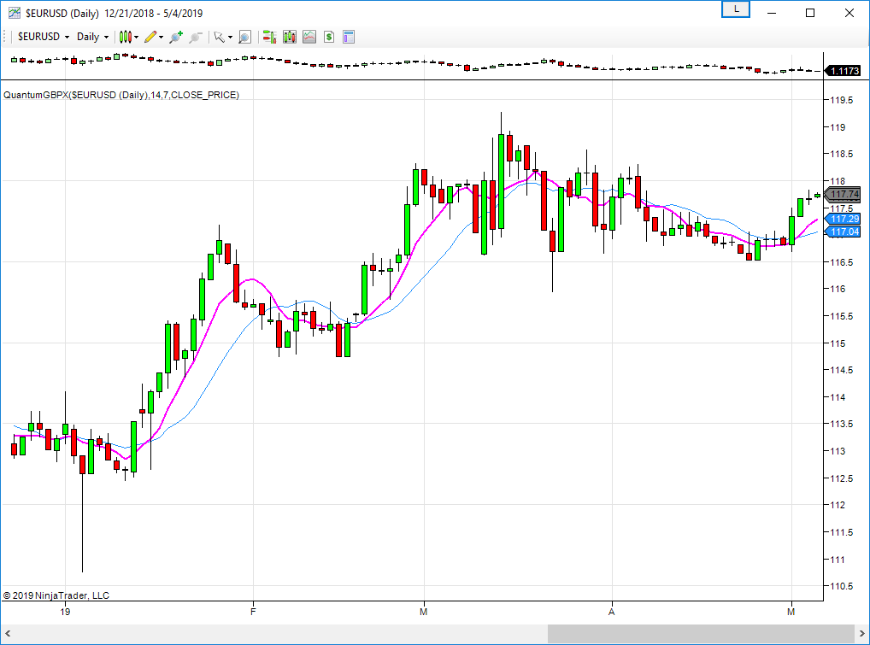Click the candlestick chart style icon
Screen dimensions: 870x645
pos(126,37)
